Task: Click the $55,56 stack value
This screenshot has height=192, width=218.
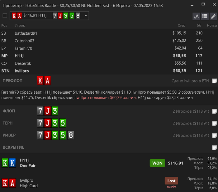Action: (x=180, y=63)
